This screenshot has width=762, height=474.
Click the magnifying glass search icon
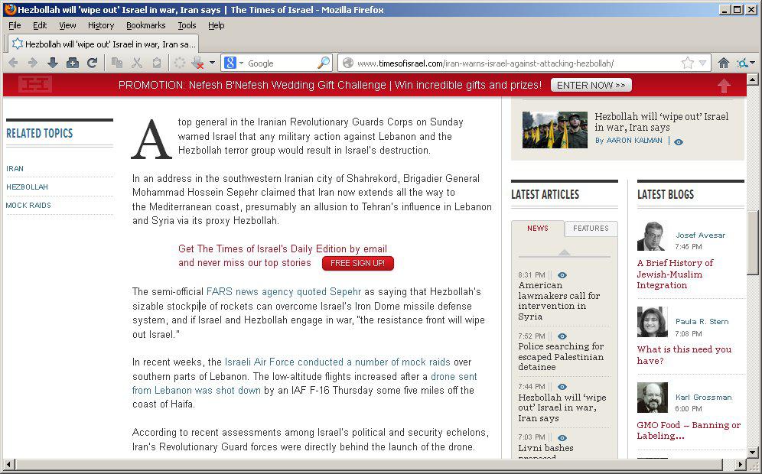(323, 63)
